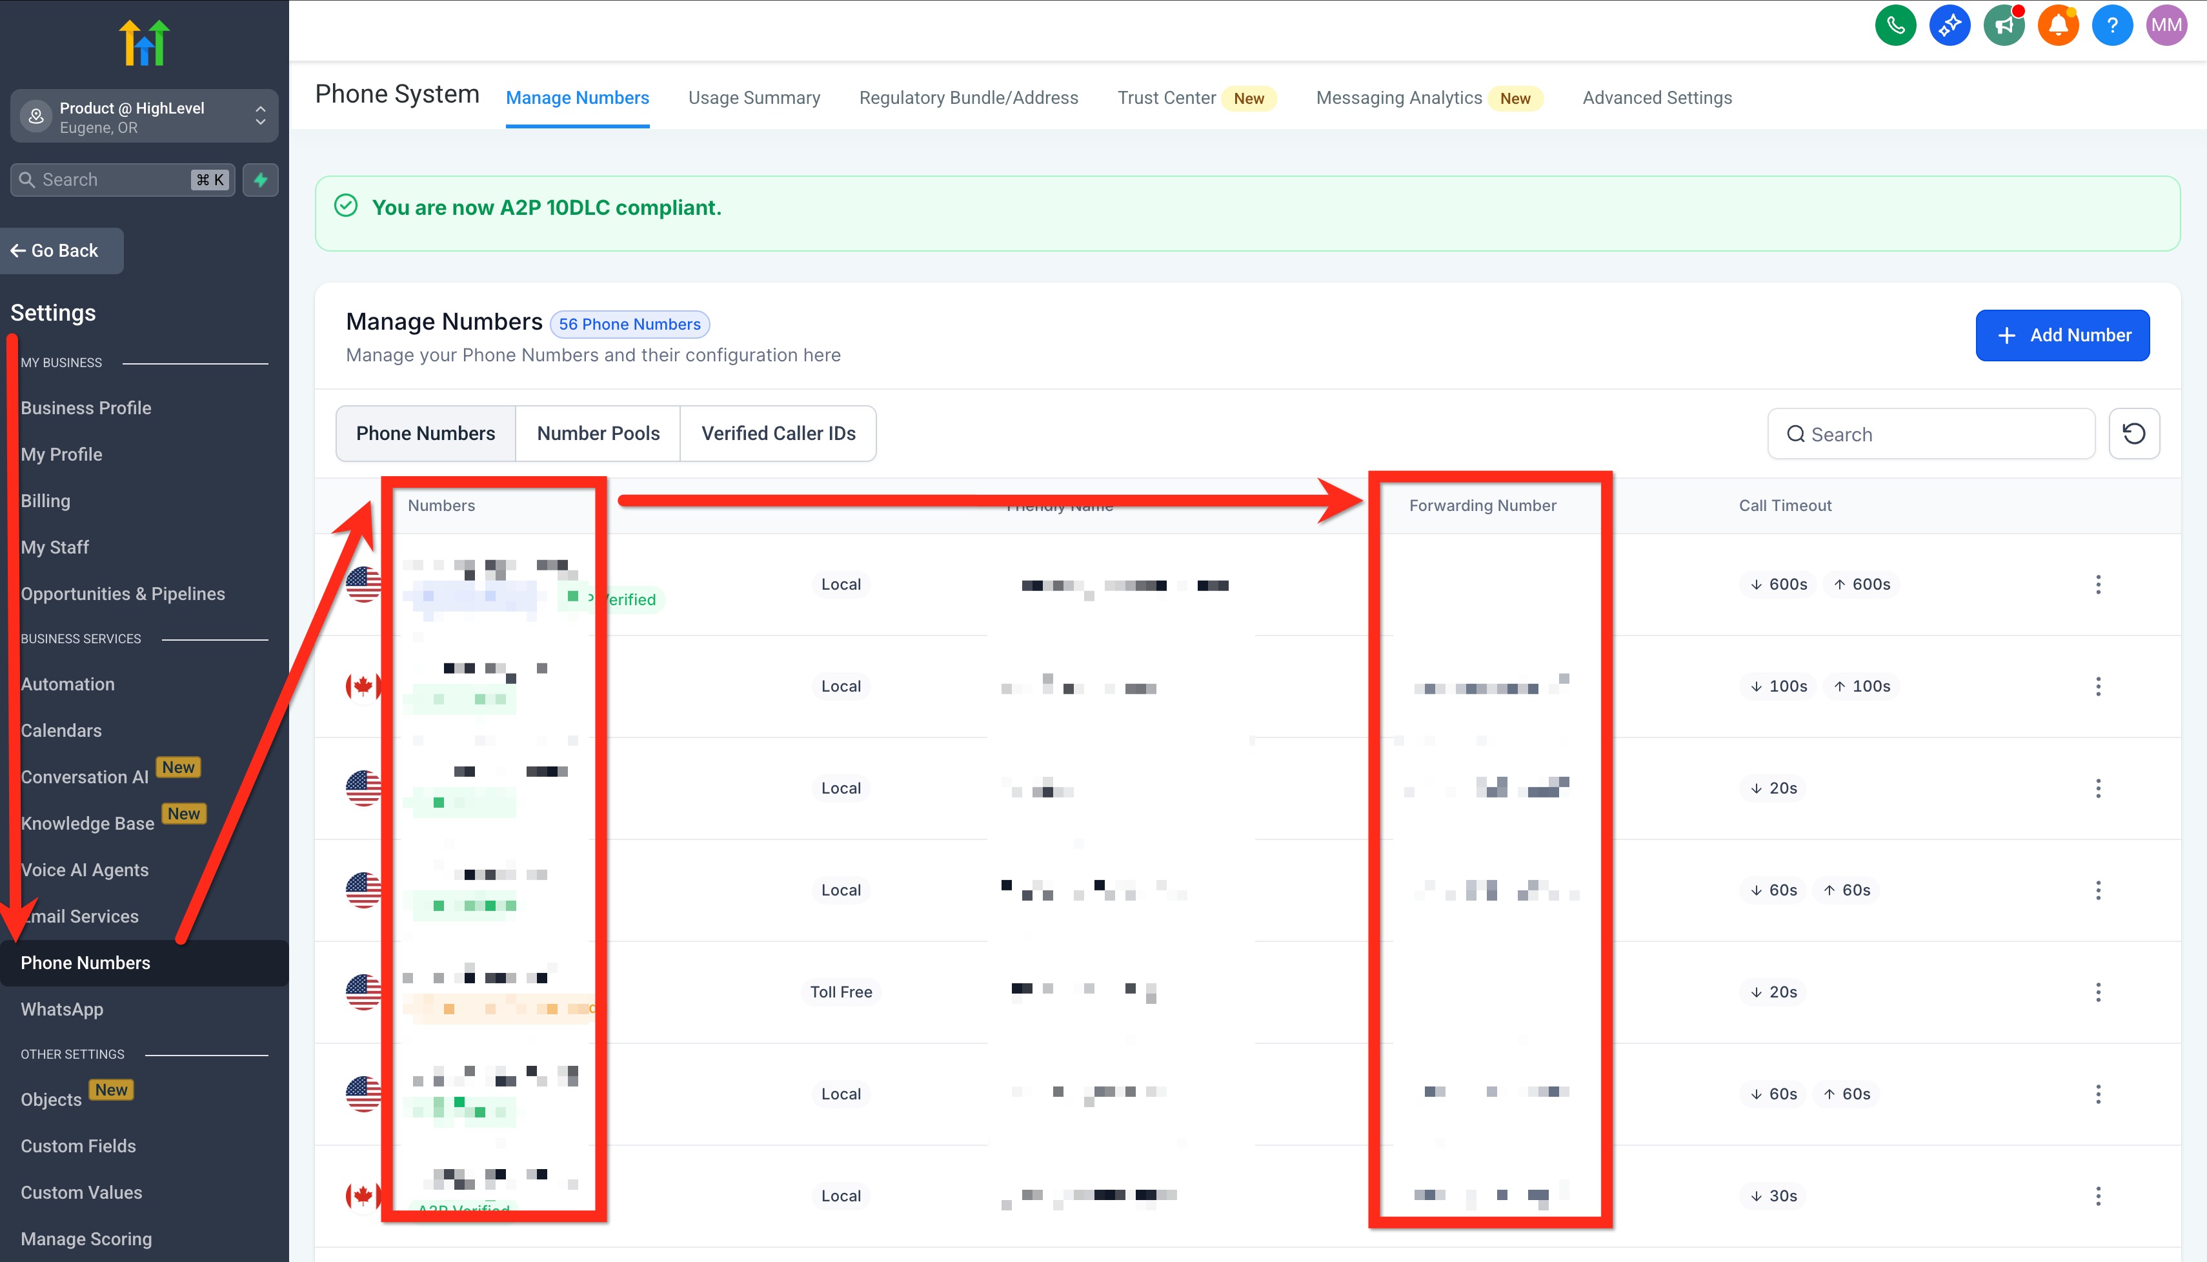This screenshot has width=2207, height=1262.
Task: Open WhatsApp settings in the sidebar
Action: [x=61, y=1009]
